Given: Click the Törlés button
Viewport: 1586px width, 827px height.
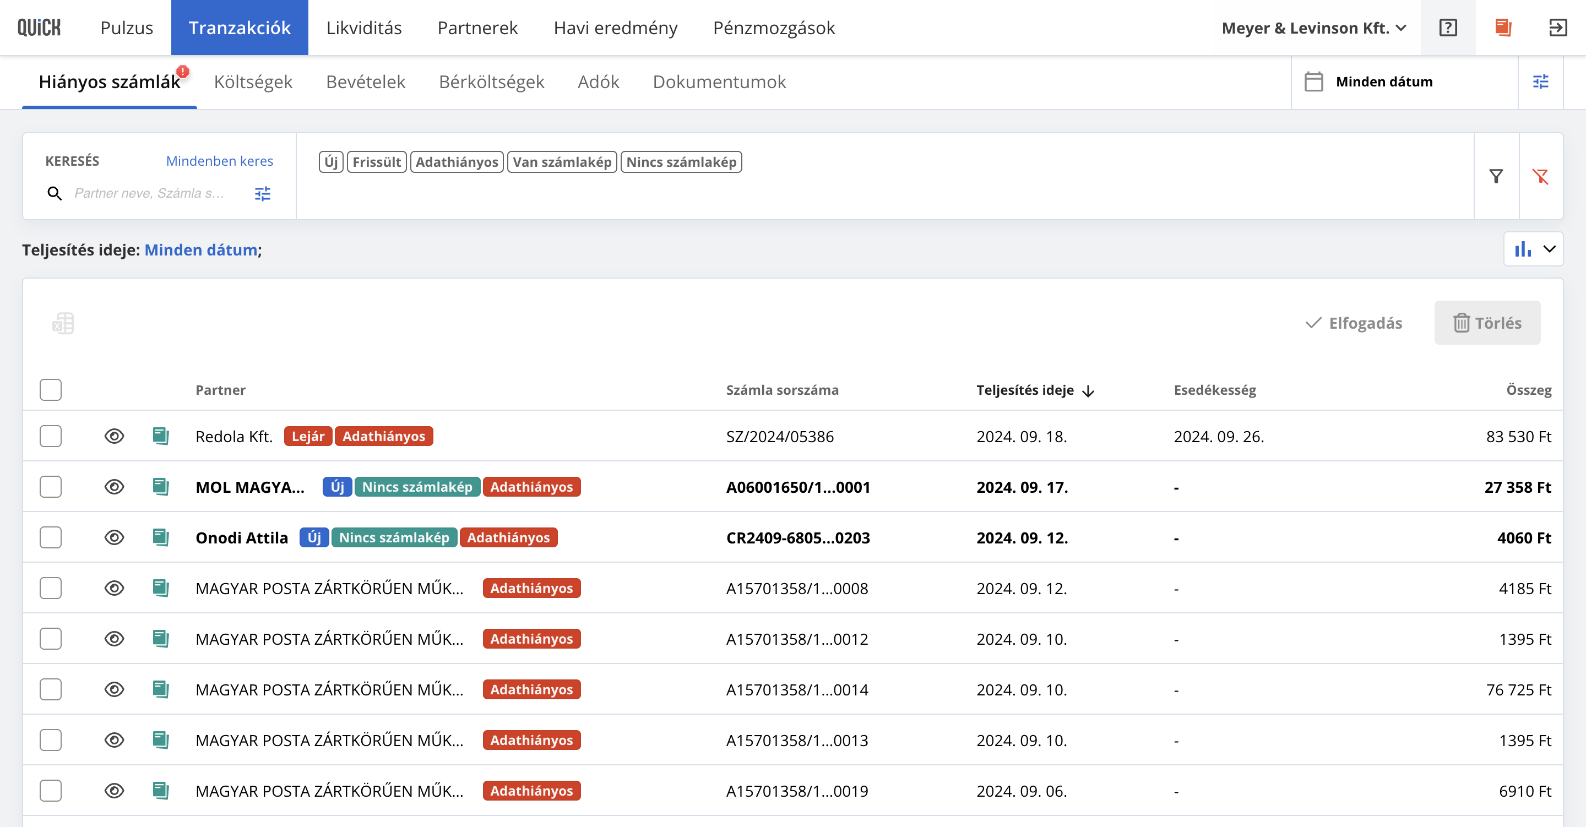Looking at the screenshot, I should [1487, 323].
